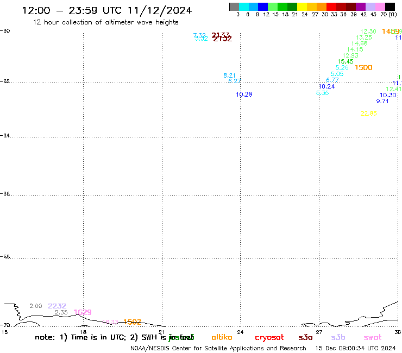Click the wave height reading 13.25
Viewport: 402px width, 353px height.
coord(364,37)
